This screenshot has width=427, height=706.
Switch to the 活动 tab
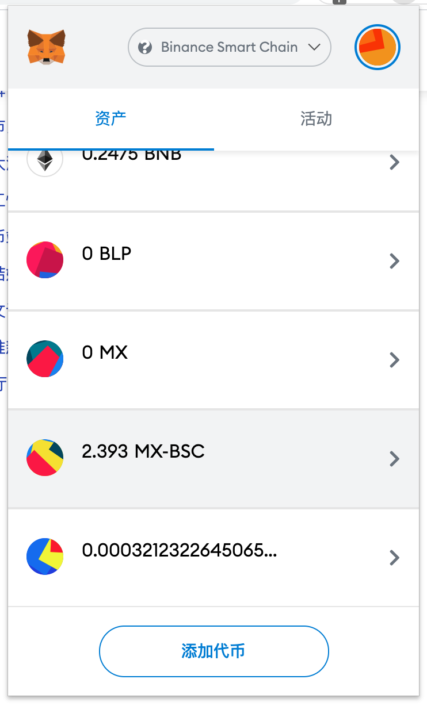click(x=317, y=120)
